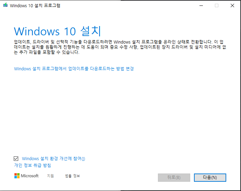This screenshot has height=191, width=241.
Task: Uncheck the Windows 설치 환경 개선에 참여 checkbox
Action: pyautogui.click(x=16, y=159)
